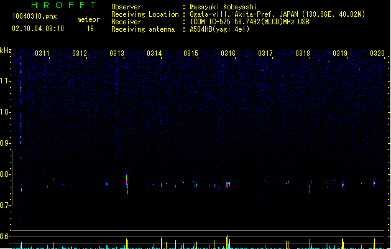The width and height of the screenshot is (391, 249).
Task: Click the Receiving Location label
Action: coord(145,14)
